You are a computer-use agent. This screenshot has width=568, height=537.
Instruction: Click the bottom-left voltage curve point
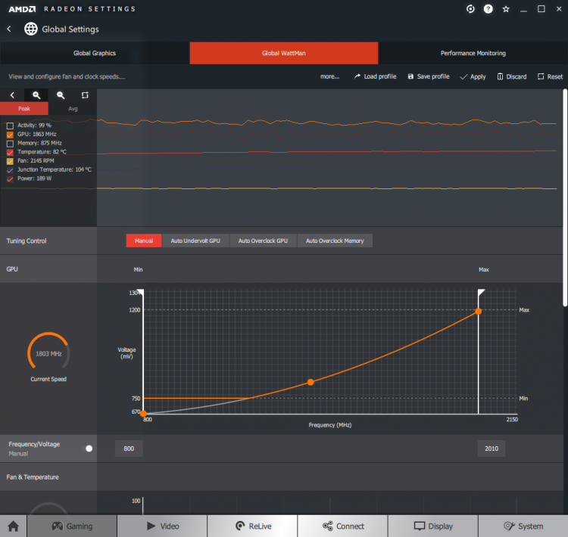[143, 413]
